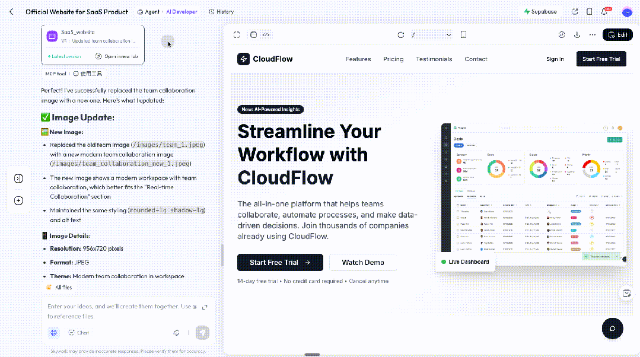Toggle Chat mode in the input bar

(x=79, y=333)
